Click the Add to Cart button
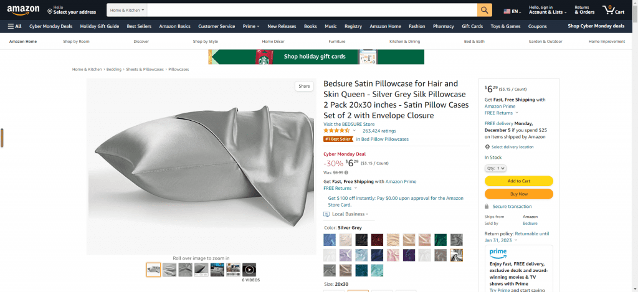Image resolution: width=638 pixels, height=292 pixels. 518,181
